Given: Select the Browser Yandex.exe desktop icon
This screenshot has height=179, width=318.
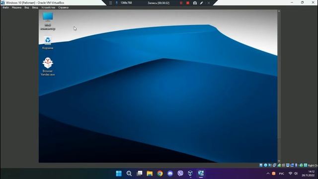Looking at the screenshot, I should pyautogui.click(x=48, y=67).
